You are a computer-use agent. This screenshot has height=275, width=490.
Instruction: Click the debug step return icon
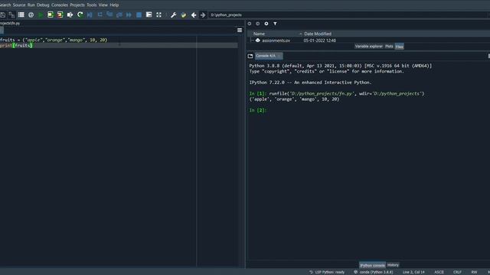pos(119,15)
